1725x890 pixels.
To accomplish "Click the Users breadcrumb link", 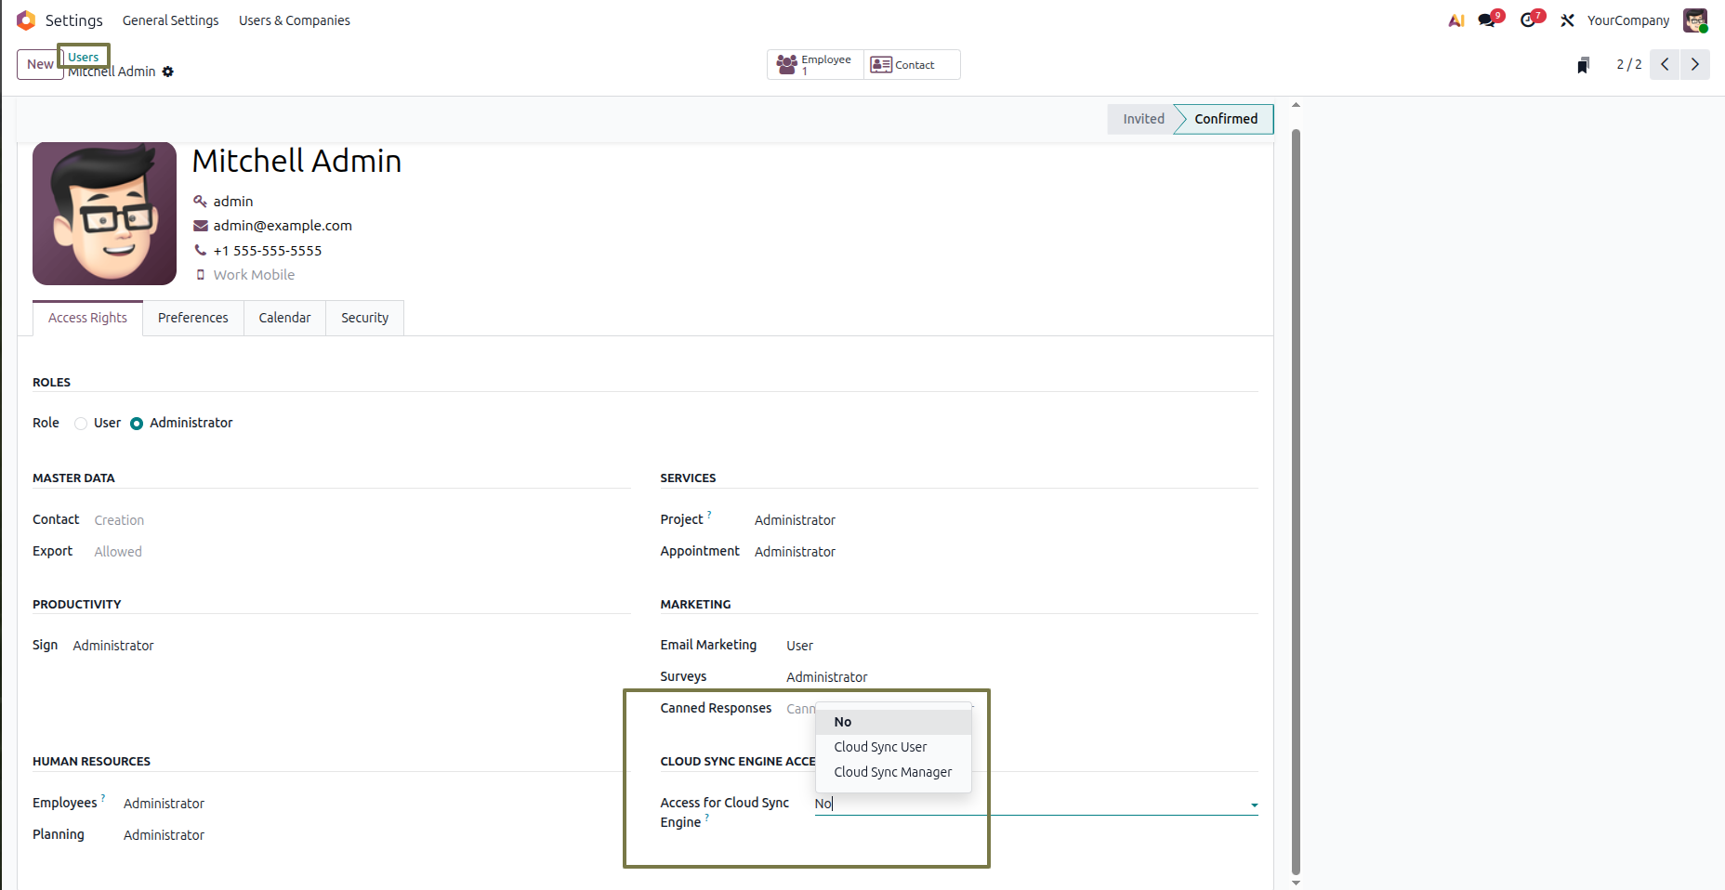I will pos(84,57).
